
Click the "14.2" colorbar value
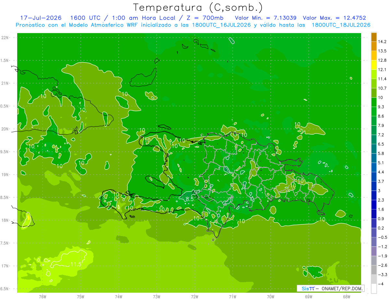click(x=383, y=42)
